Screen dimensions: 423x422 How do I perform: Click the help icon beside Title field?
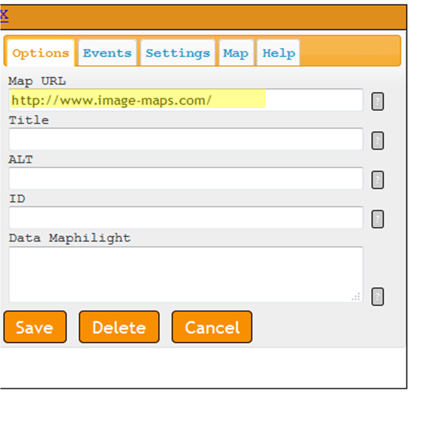pyautogui.click(x=377, y=141)
